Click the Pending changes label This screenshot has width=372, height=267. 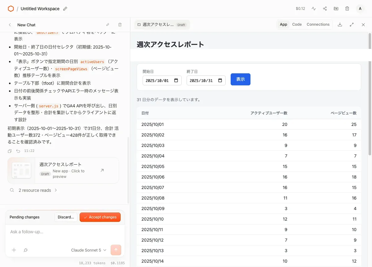[x=24, y=217]
